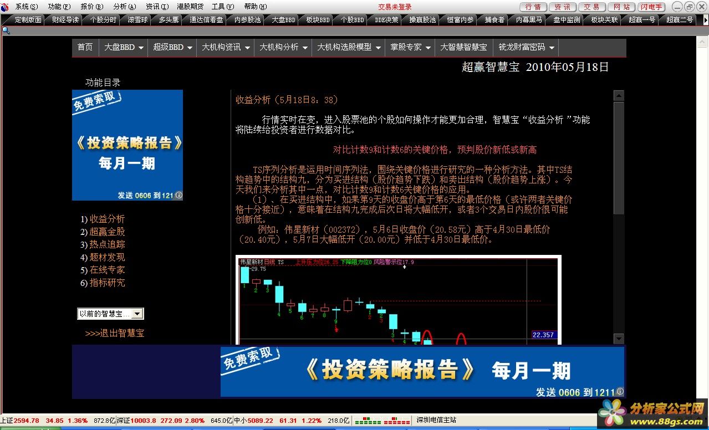Open the 帮助(H) menu
This screenshot has height=430, width=709.
(256, 7)
